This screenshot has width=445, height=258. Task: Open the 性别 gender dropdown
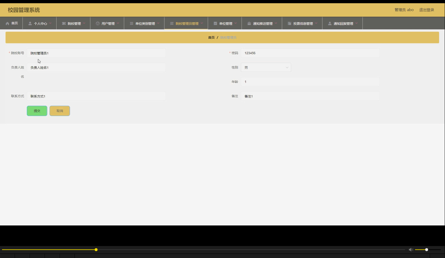pyautogui.click(x=266, y=67)
